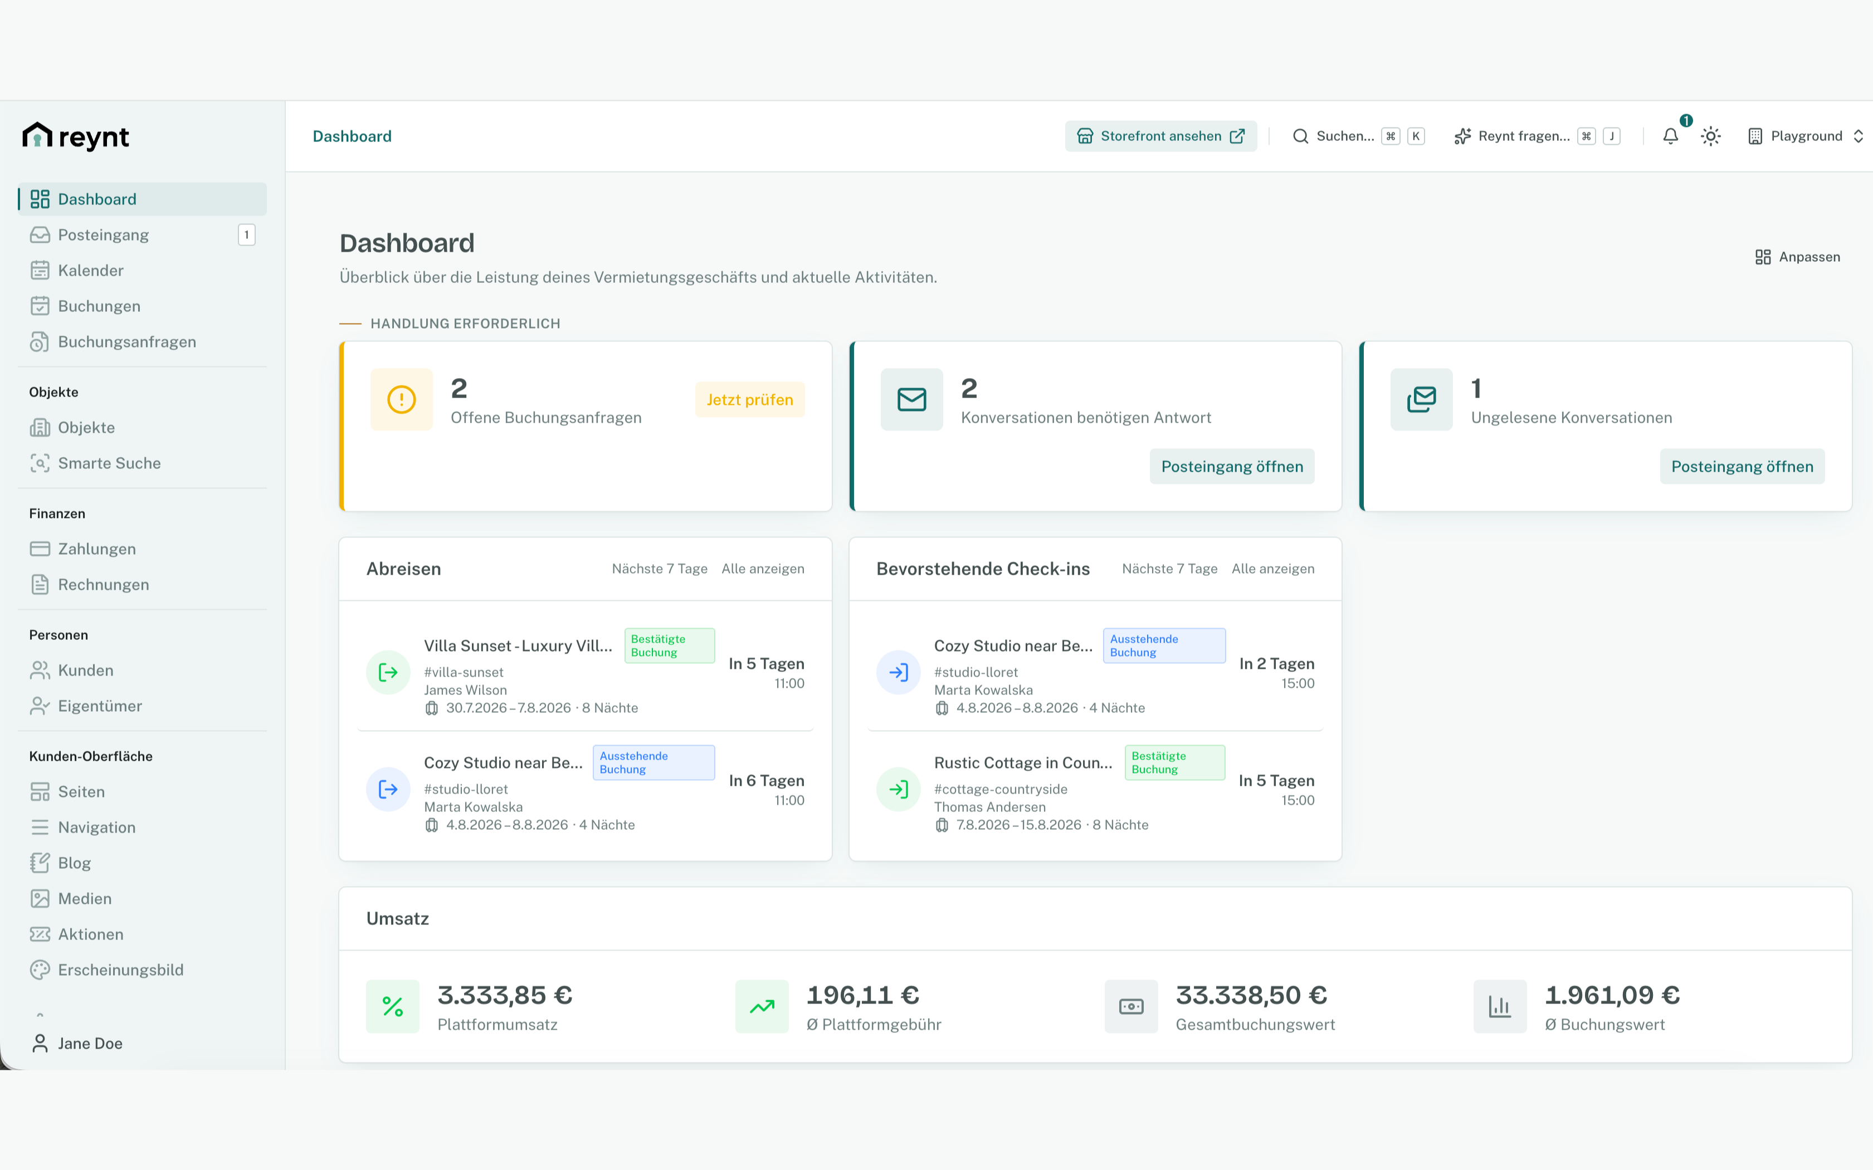Click the Buchungen sidebar icon
1873x1170 pixels.
tap(40, 306)
